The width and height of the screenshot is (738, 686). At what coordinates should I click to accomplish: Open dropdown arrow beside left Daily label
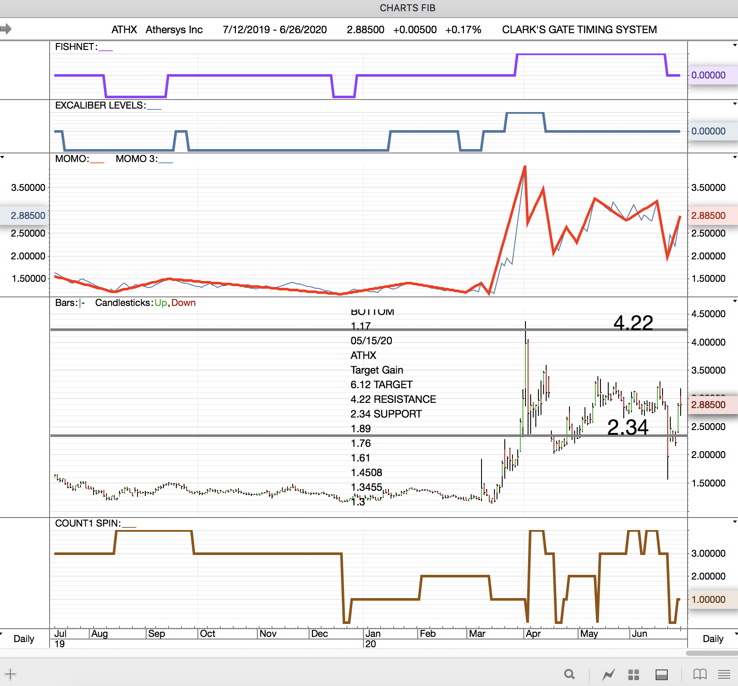point(2,633)
